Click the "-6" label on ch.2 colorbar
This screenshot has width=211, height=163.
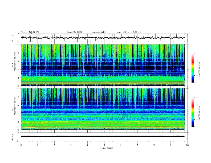197,119
